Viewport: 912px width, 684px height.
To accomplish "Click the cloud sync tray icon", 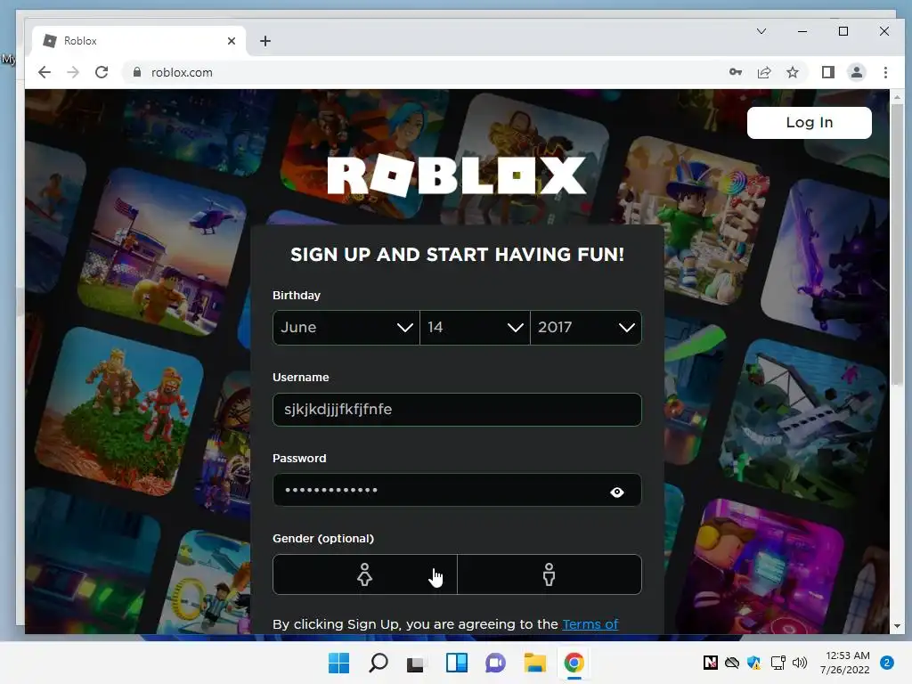I will click(x=732, y=663).
